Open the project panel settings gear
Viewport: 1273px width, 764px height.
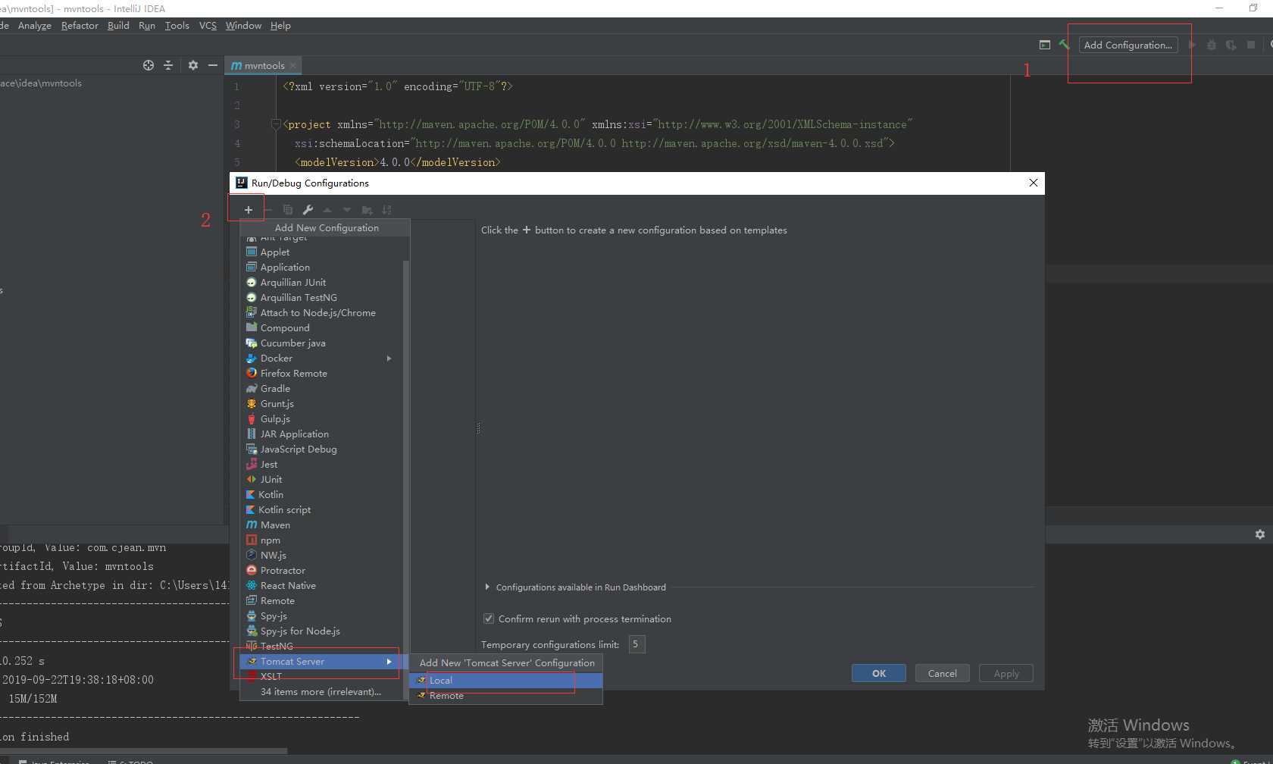193,65
